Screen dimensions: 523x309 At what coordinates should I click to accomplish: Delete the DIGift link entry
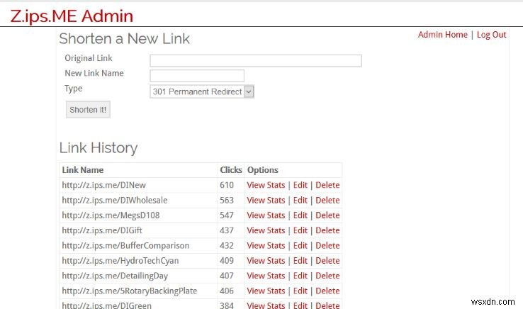pos(327,230)
